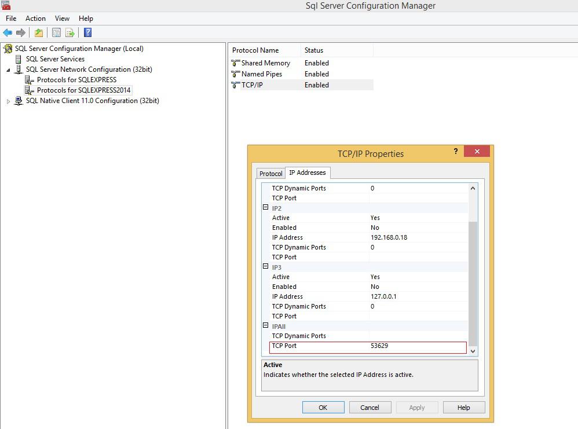Click the Protocol Name column header
Viewport: 578px width, 429px height.
click(x=264, y=50)
